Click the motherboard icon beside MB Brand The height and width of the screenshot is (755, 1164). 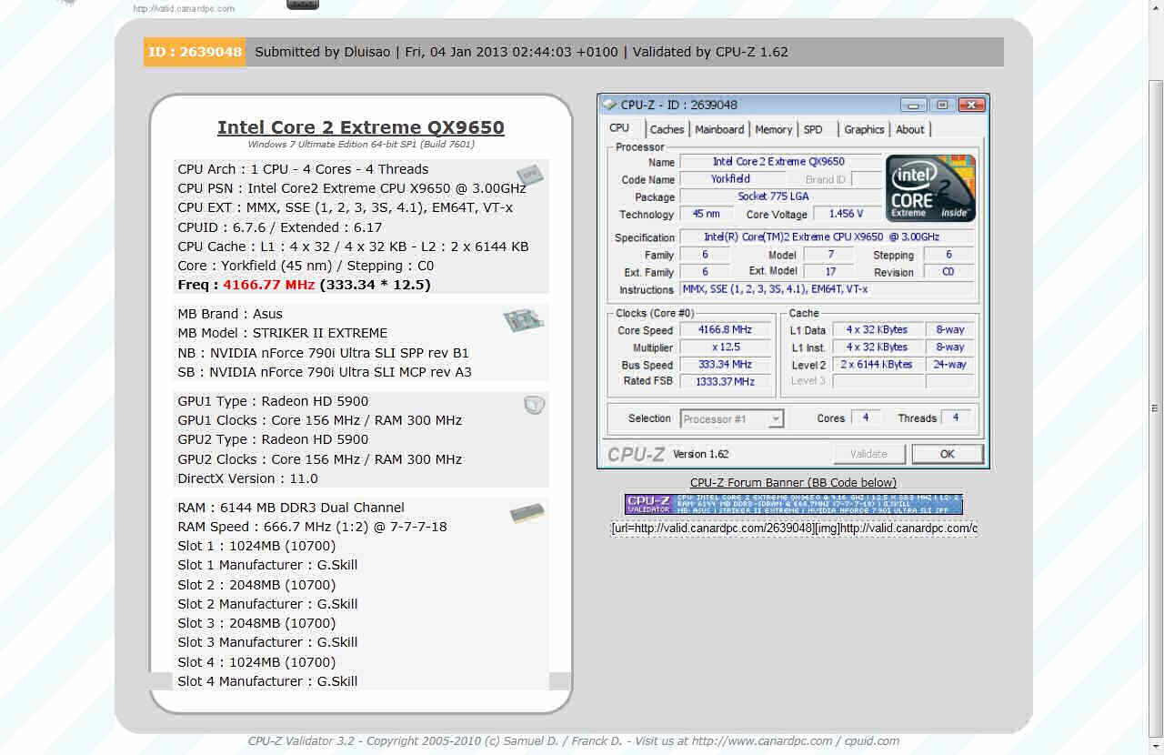523,320
